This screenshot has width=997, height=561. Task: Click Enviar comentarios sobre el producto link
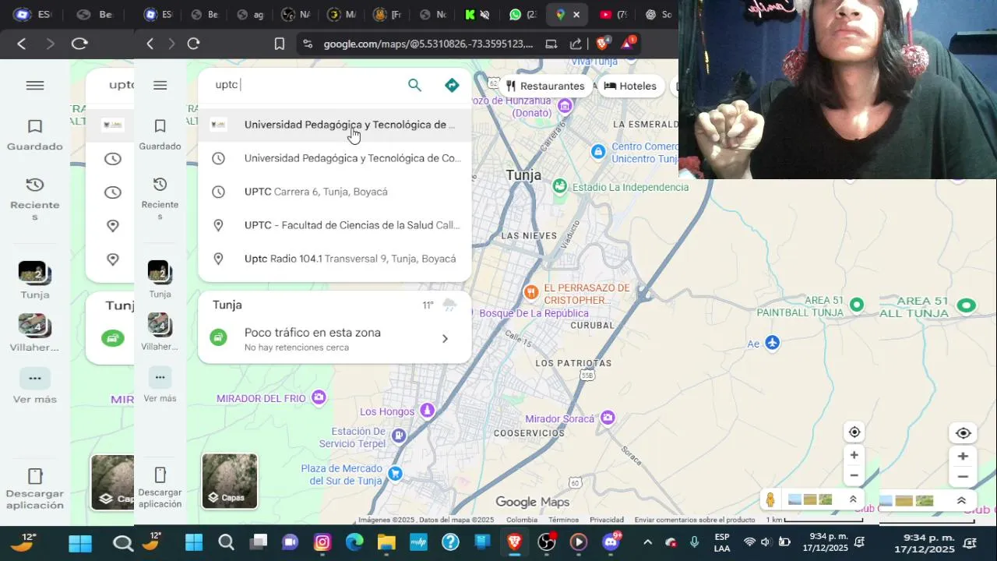(x=695, y=520)
